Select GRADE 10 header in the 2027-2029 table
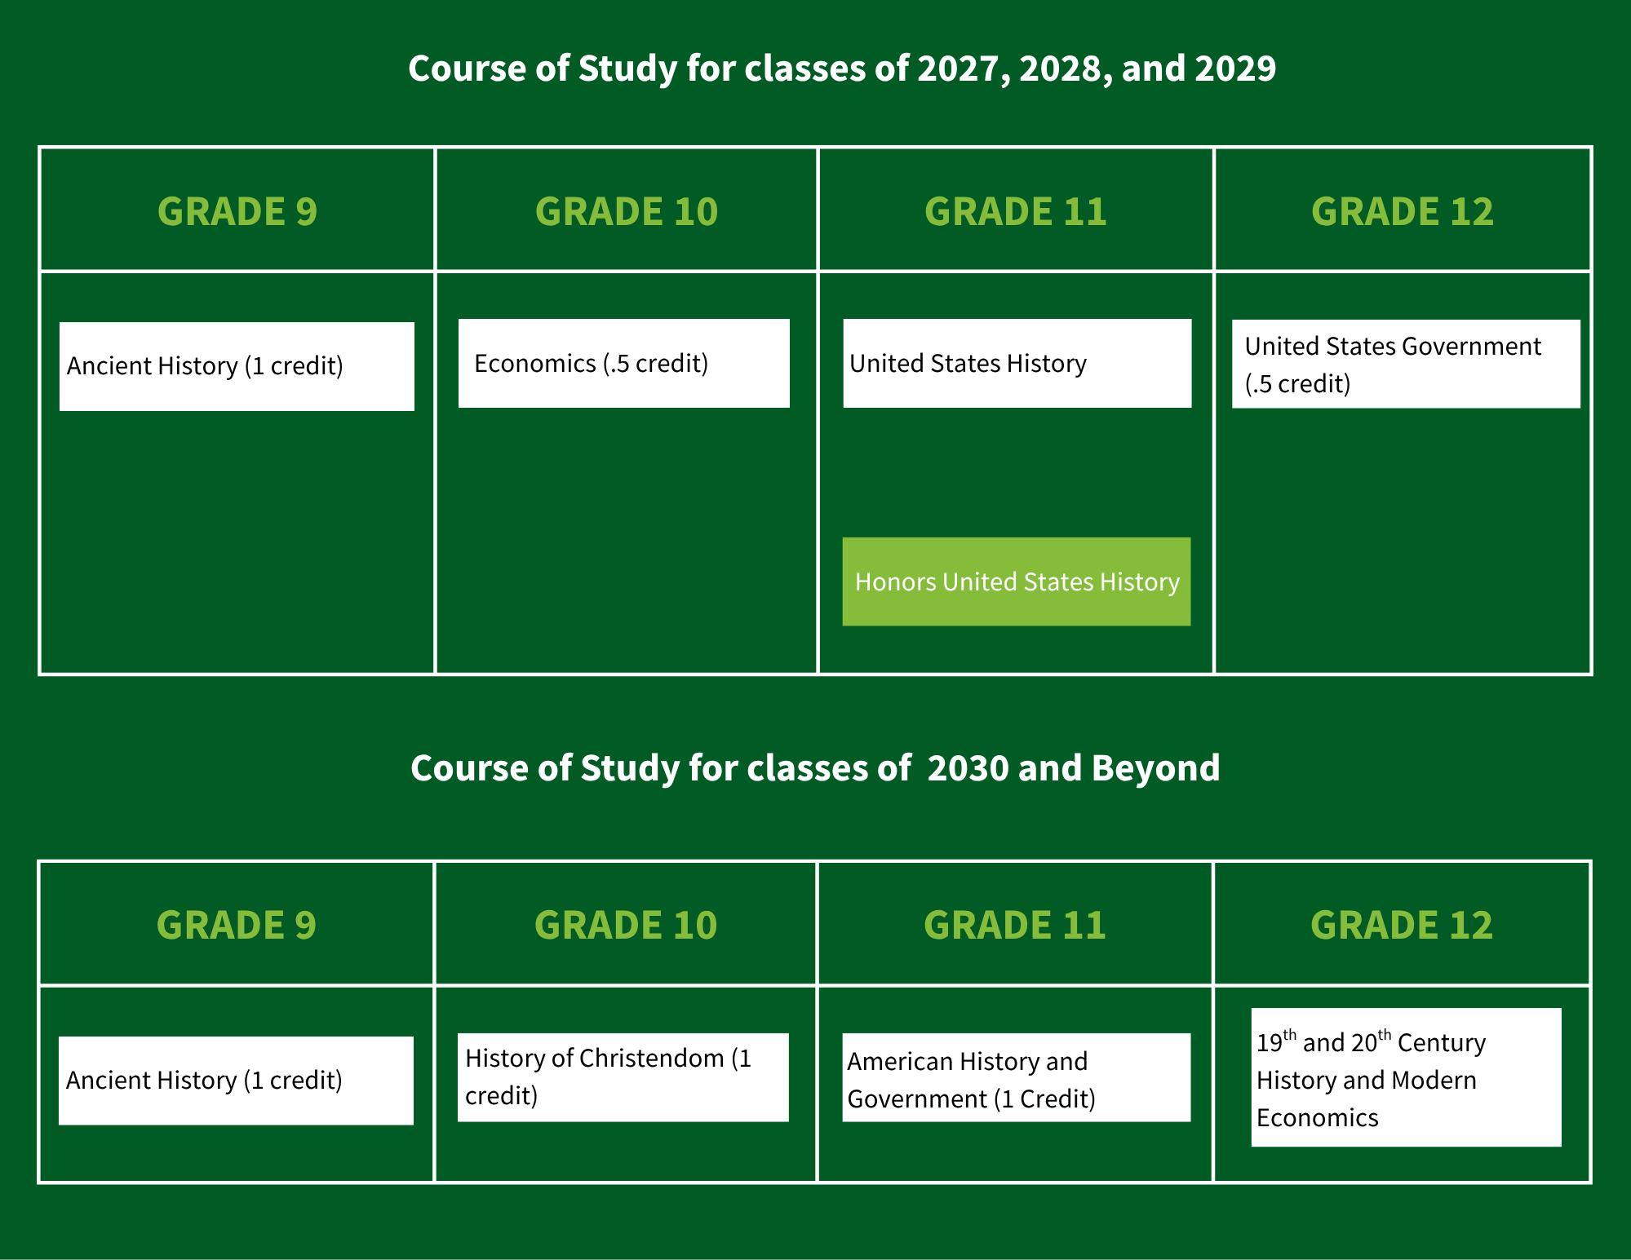This screenshot has height=1260, width=1631. pos(627,211)
